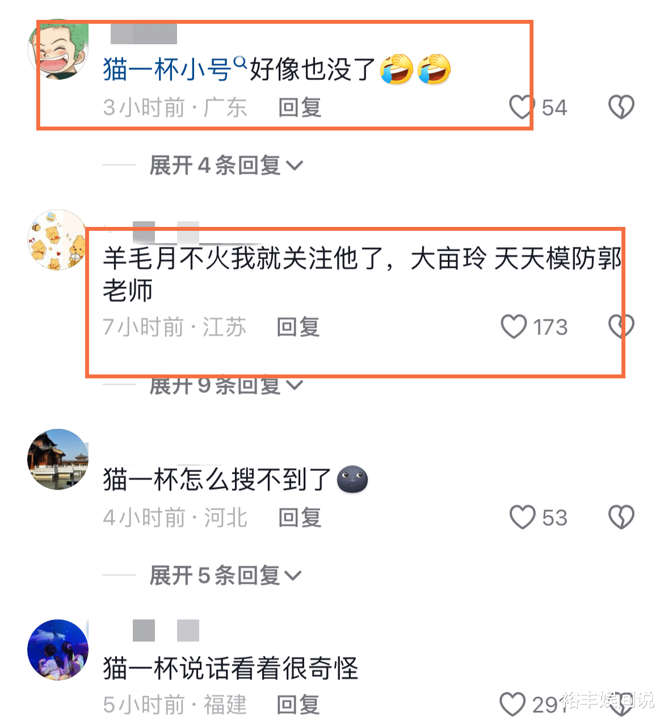Expand 展开5条回复 replies
Screen dimensions: 664x721
[x=225, y=576]
